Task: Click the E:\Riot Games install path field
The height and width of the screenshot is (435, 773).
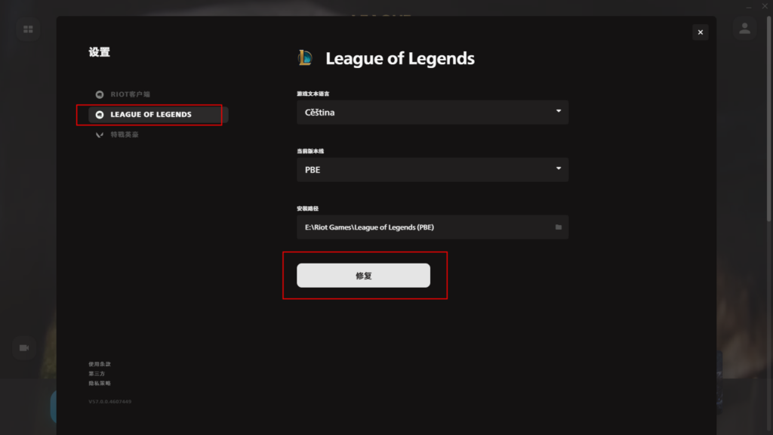Action: tap(433, 227)
